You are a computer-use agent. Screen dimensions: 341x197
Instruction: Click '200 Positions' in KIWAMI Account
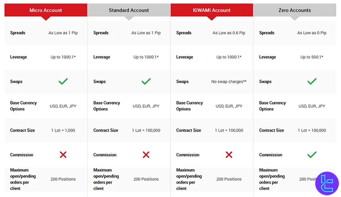pyautogui.click(x=229, y=179)
